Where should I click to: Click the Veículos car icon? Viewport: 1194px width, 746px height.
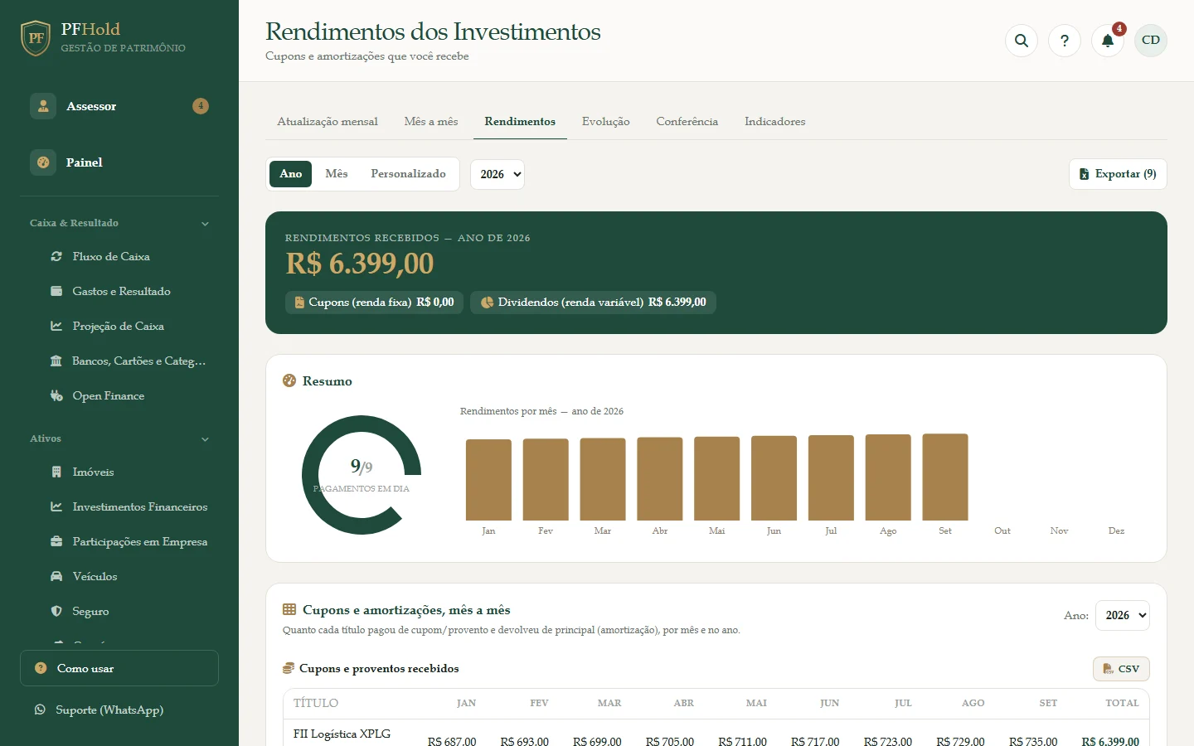pyautogui.click(x=56, y=577)
